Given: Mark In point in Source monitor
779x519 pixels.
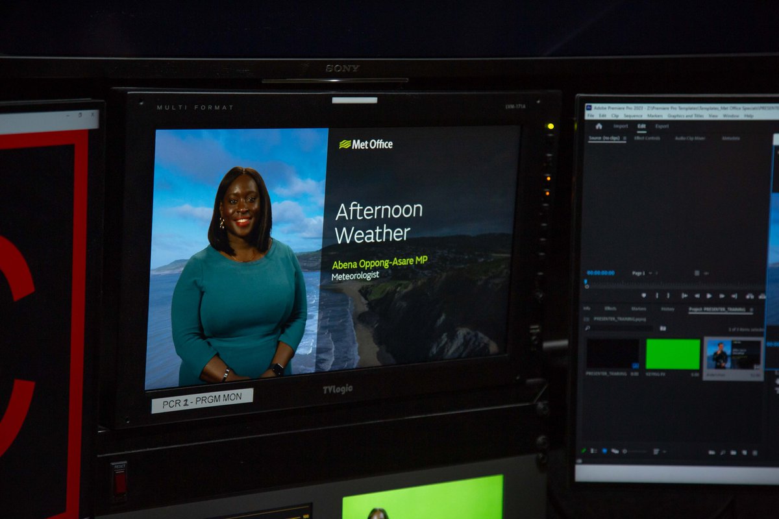Looking at the screenshot, I should pyautogui.click(x=657, y=295).
